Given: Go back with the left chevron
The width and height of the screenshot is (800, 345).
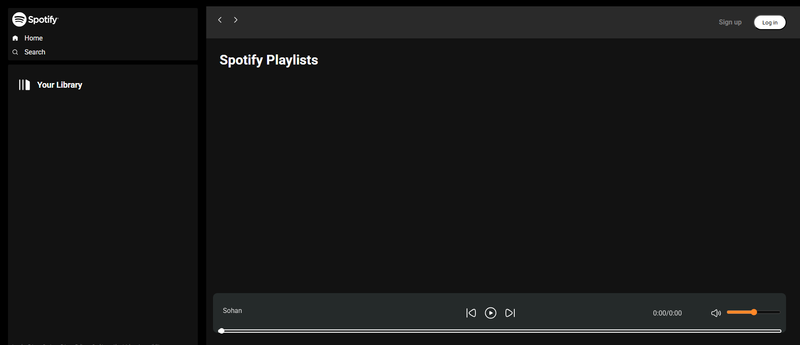Looking at the screenshot, I should (x=220, y=20).
